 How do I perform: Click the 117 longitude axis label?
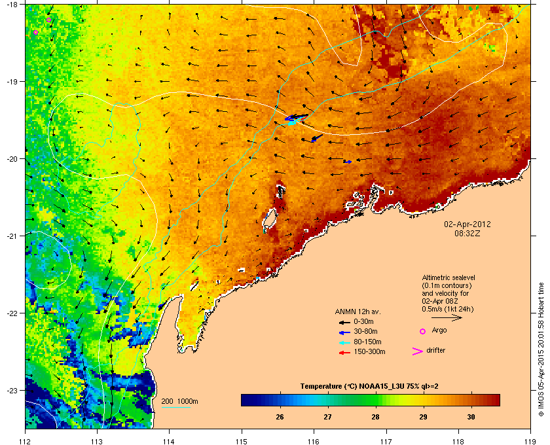pyautogui.click(x=386, y=441)
